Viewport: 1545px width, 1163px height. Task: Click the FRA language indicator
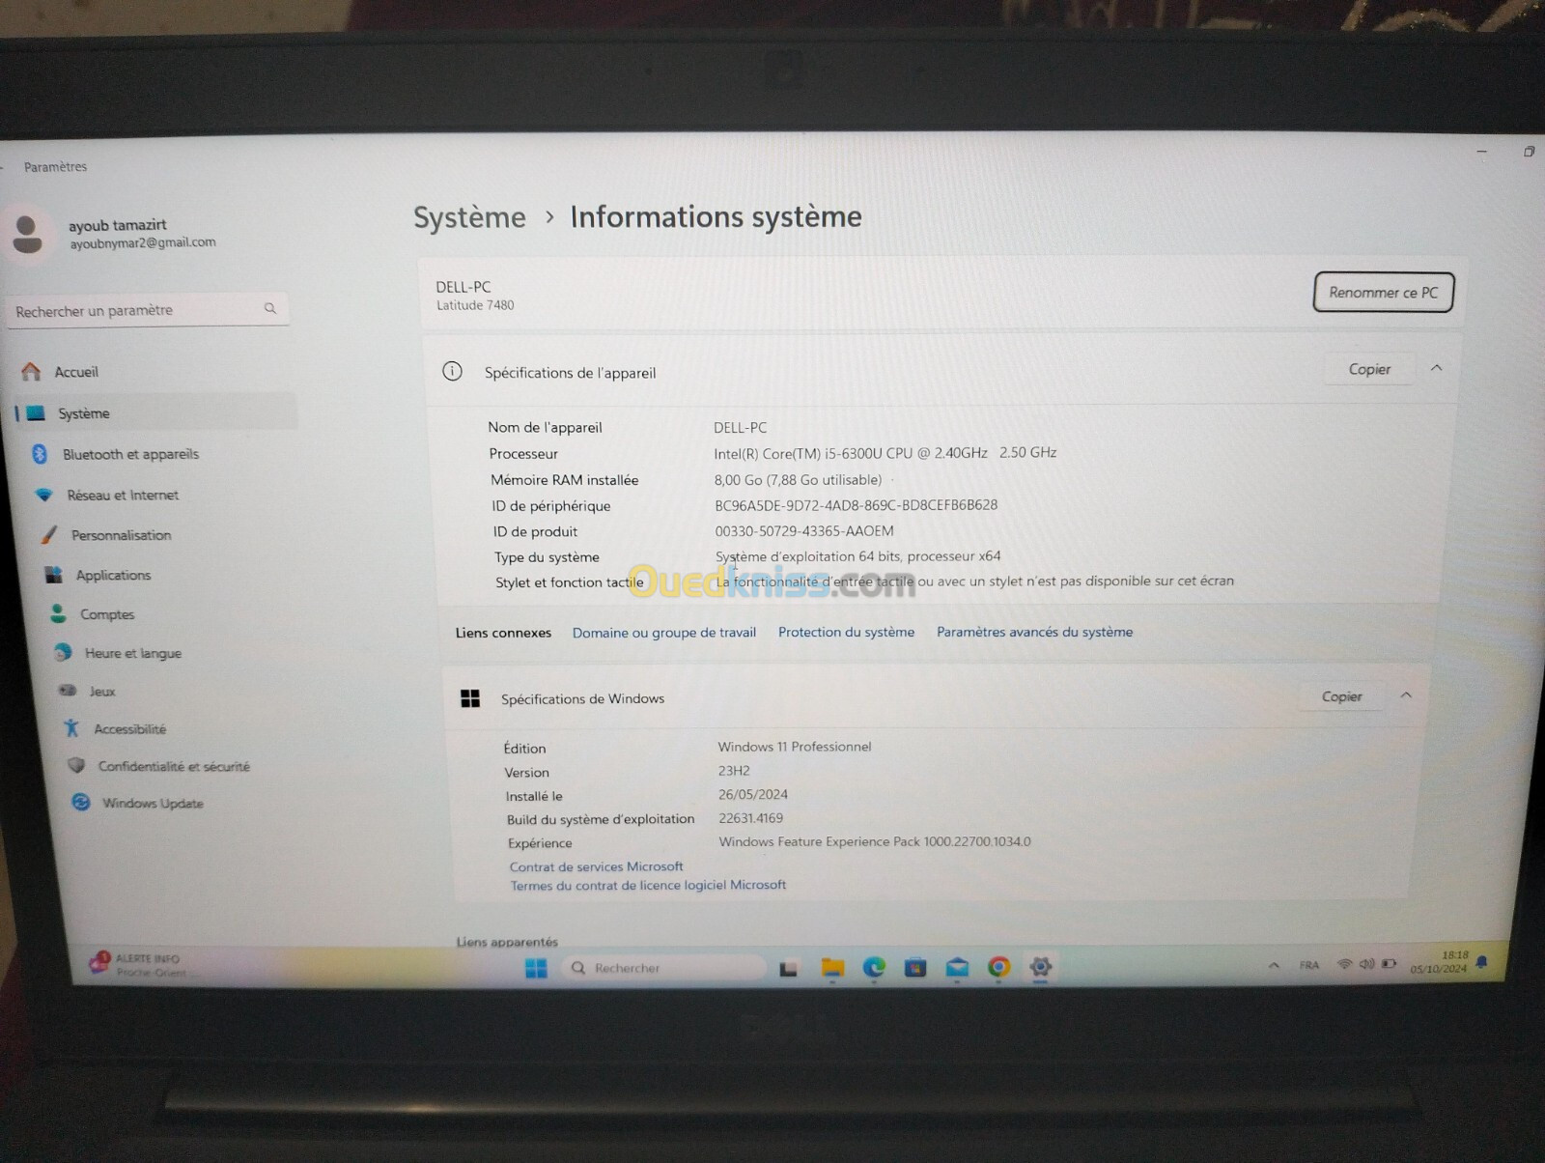(x=1308, y=965)
